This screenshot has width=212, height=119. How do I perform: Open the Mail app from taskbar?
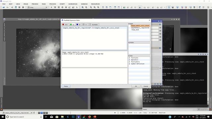(52, 117)
